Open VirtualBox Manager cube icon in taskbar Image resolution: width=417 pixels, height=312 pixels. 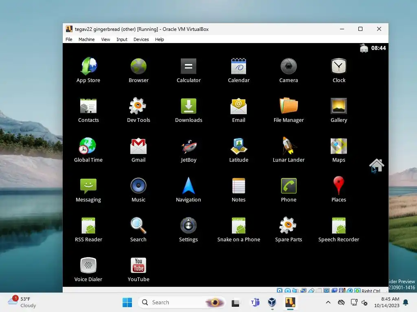point(272,302)
